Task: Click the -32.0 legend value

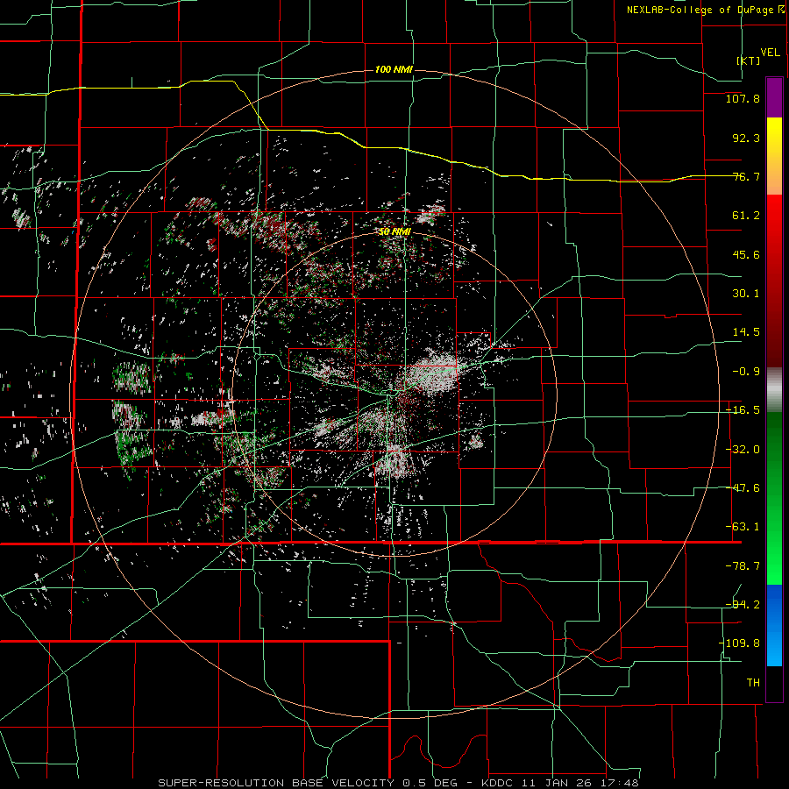Action: [x=743, y=450]
